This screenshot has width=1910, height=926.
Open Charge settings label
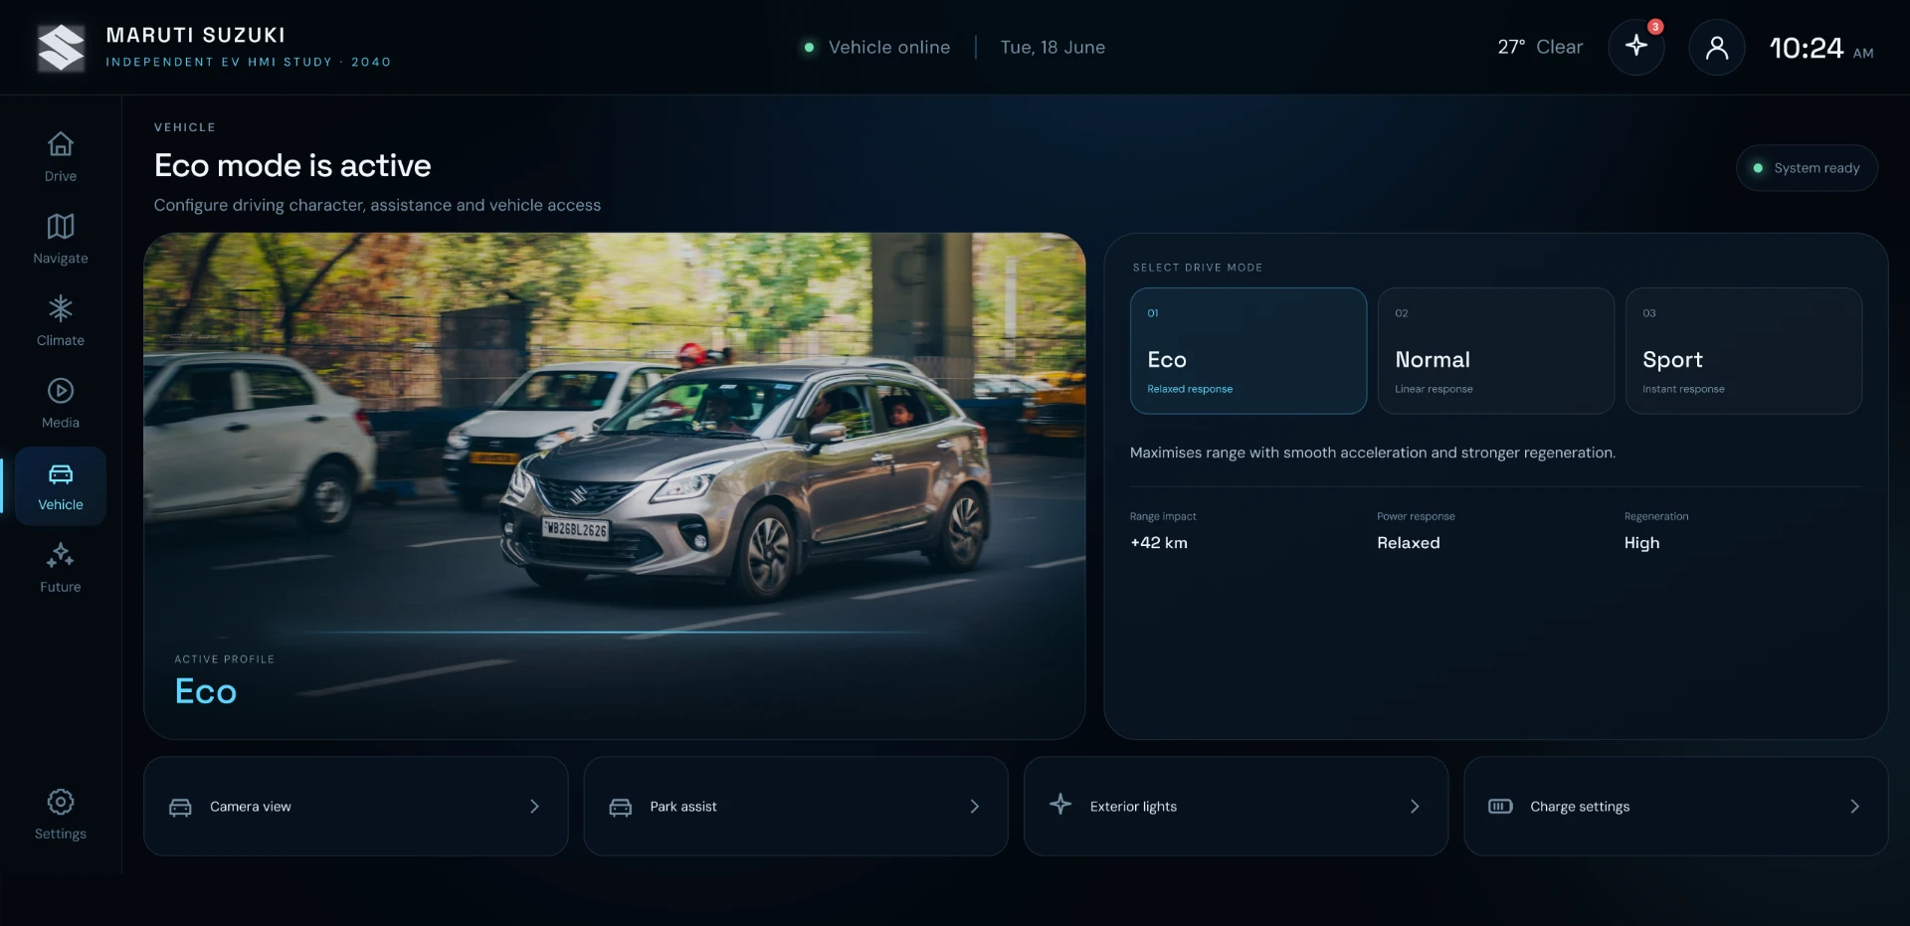click(1580, 807)
